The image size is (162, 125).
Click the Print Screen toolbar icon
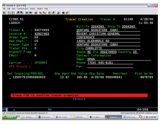pos(4,13)
